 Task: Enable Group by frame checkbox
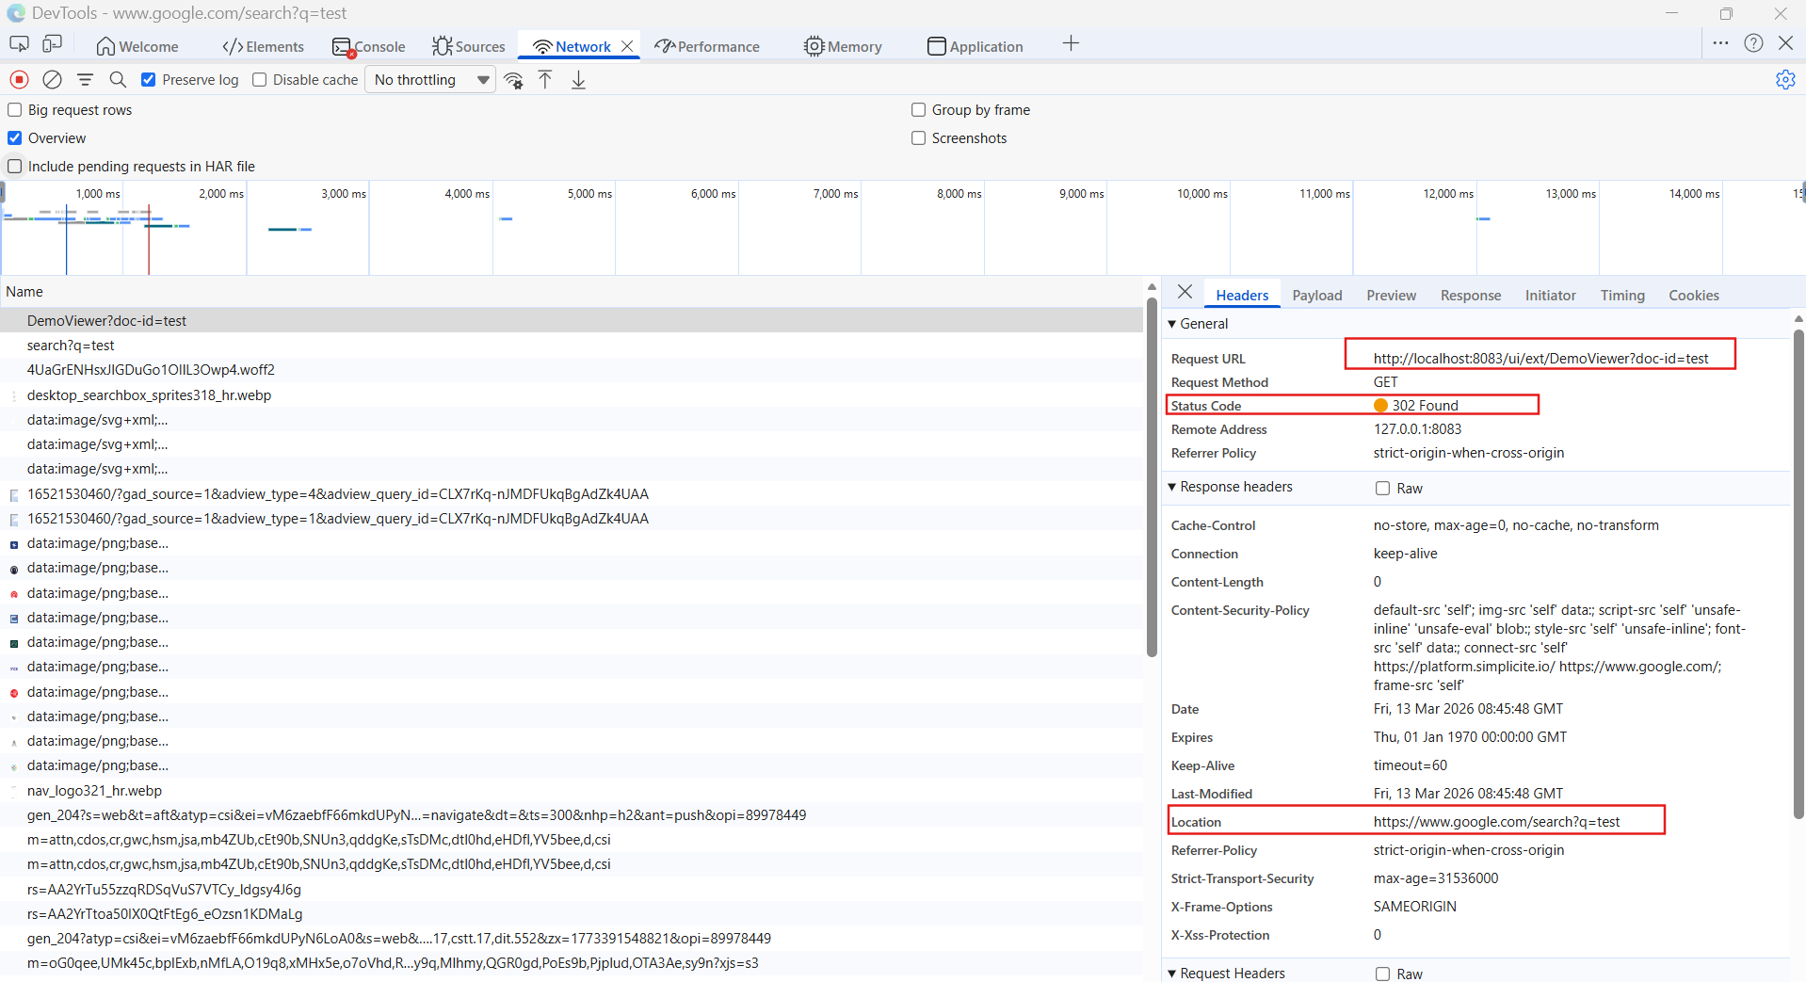pyautogui.click(x=918, y=110)
